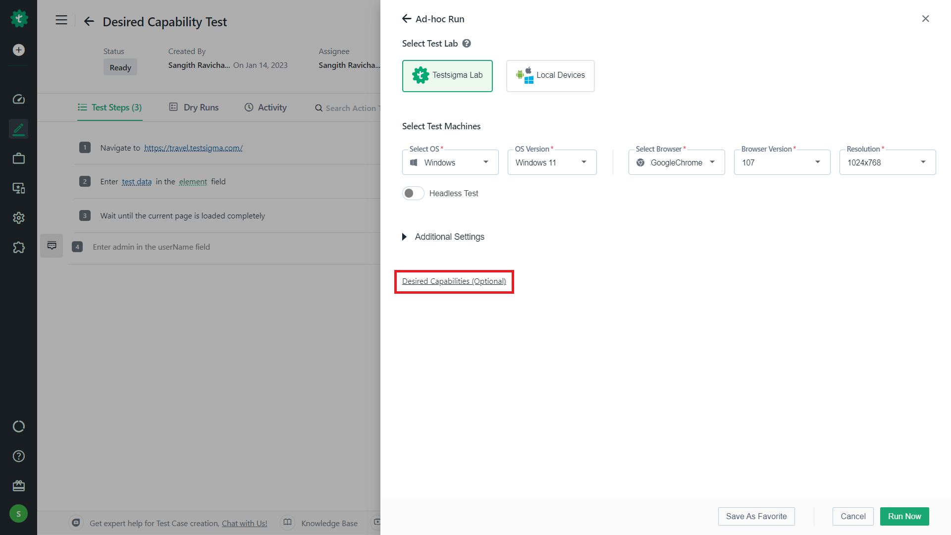Open the gift box icon in sidebar
Screen dimensions: 951x535
click(19, 486)
